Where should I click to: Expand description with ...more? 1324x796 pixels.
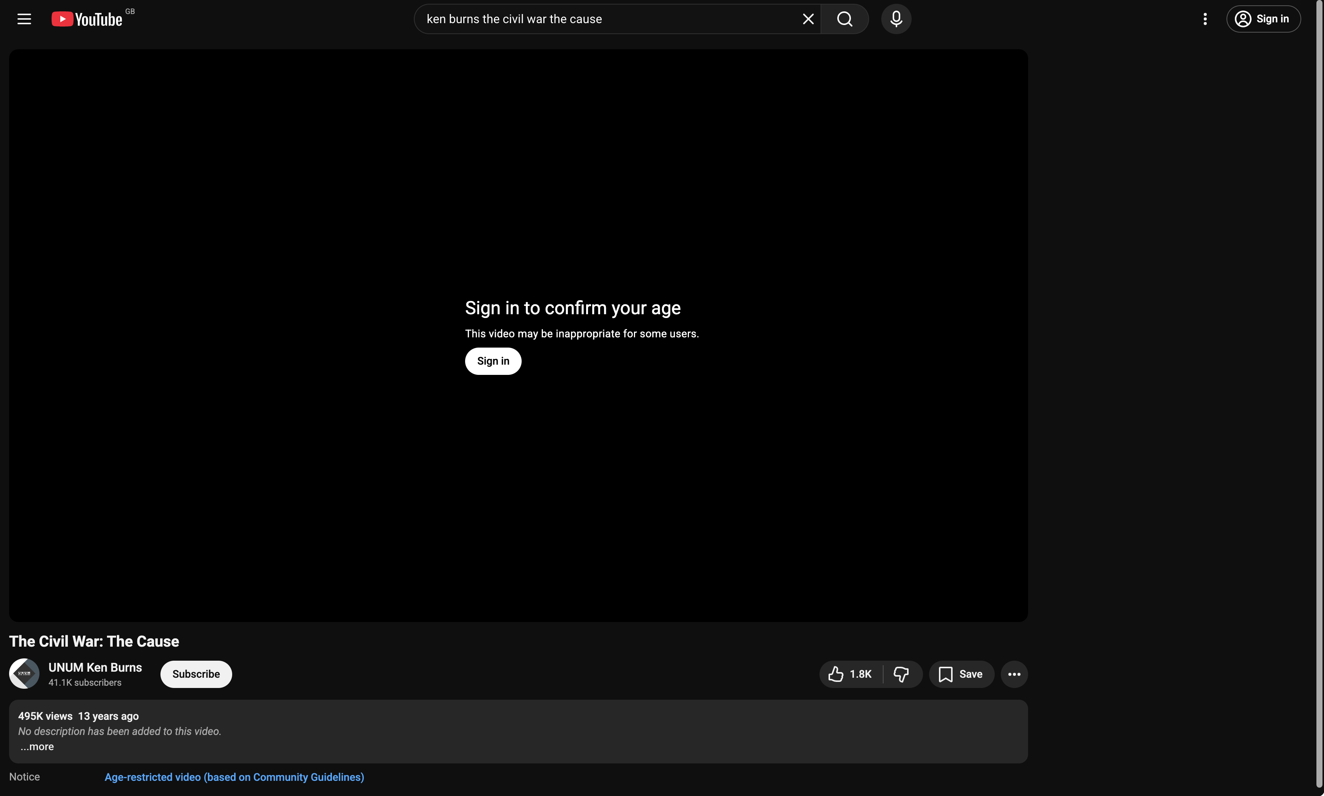(37, 747)
